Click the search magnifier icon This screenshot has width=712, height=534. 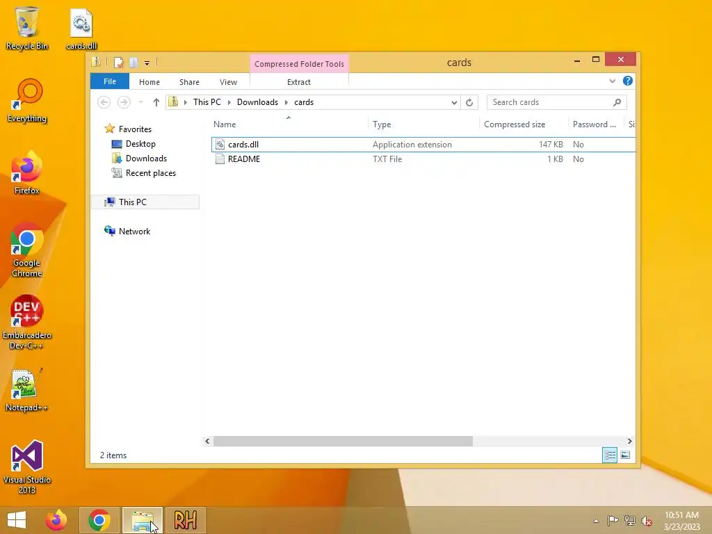[617, 103]
